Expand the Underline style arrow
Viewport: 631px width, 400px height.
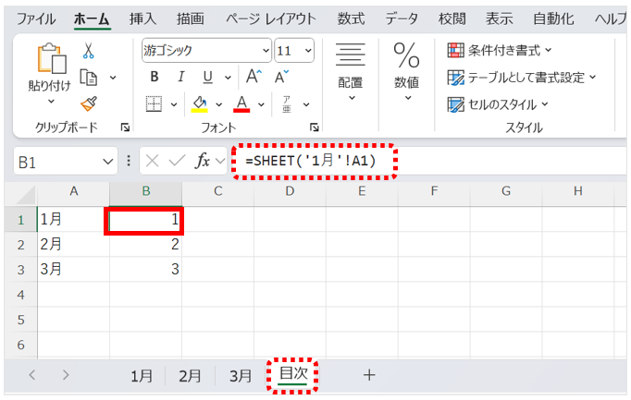(x=228, y=77)
